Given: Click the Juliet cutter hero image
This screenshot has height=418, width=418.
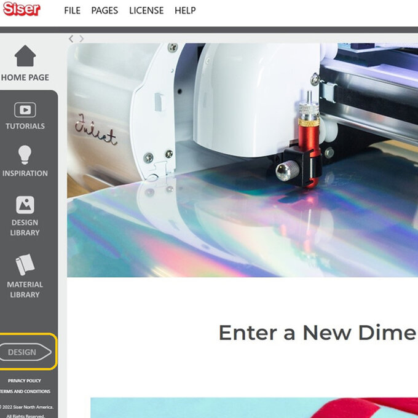Looking at the screenshot, I should pos(242,160).
